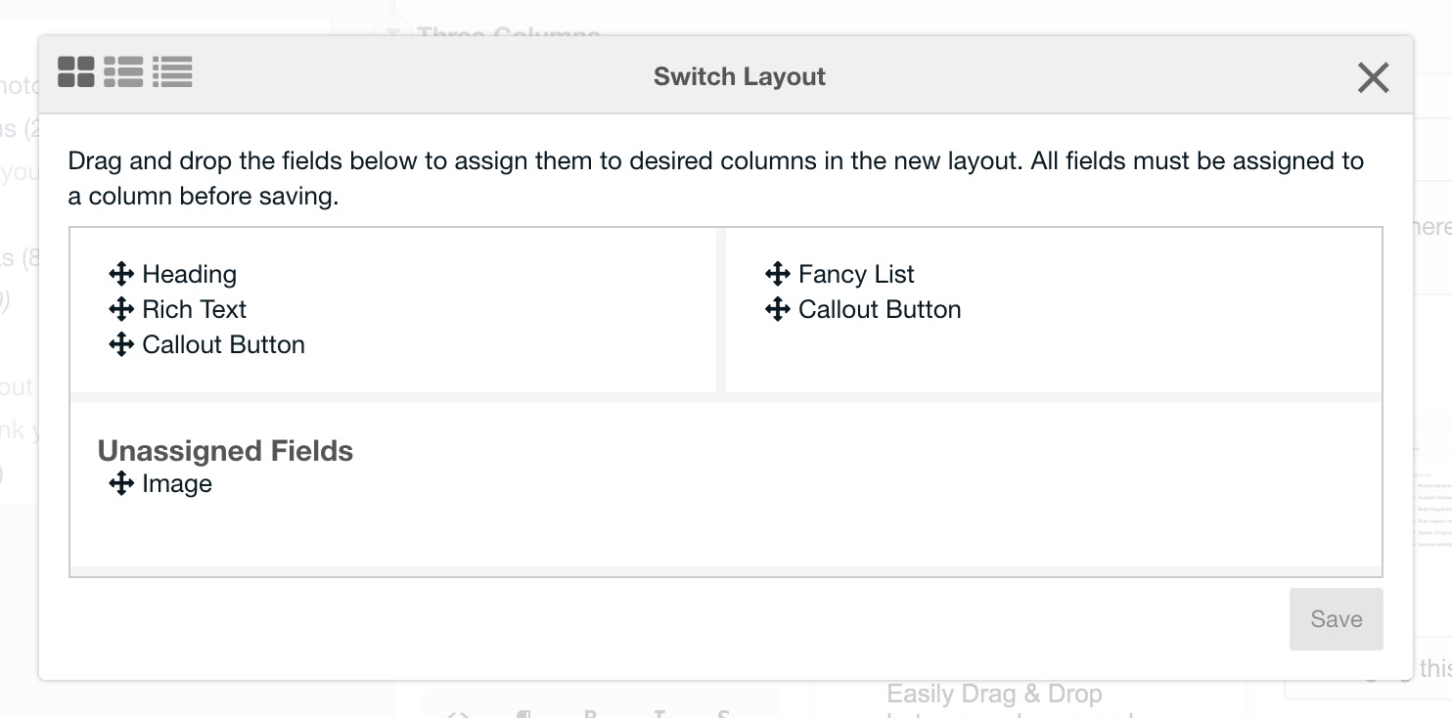The height and width of the screenshot is (718, 1452).
Task: Click the Unassigned Fields heading
Action: click(225, 451)
